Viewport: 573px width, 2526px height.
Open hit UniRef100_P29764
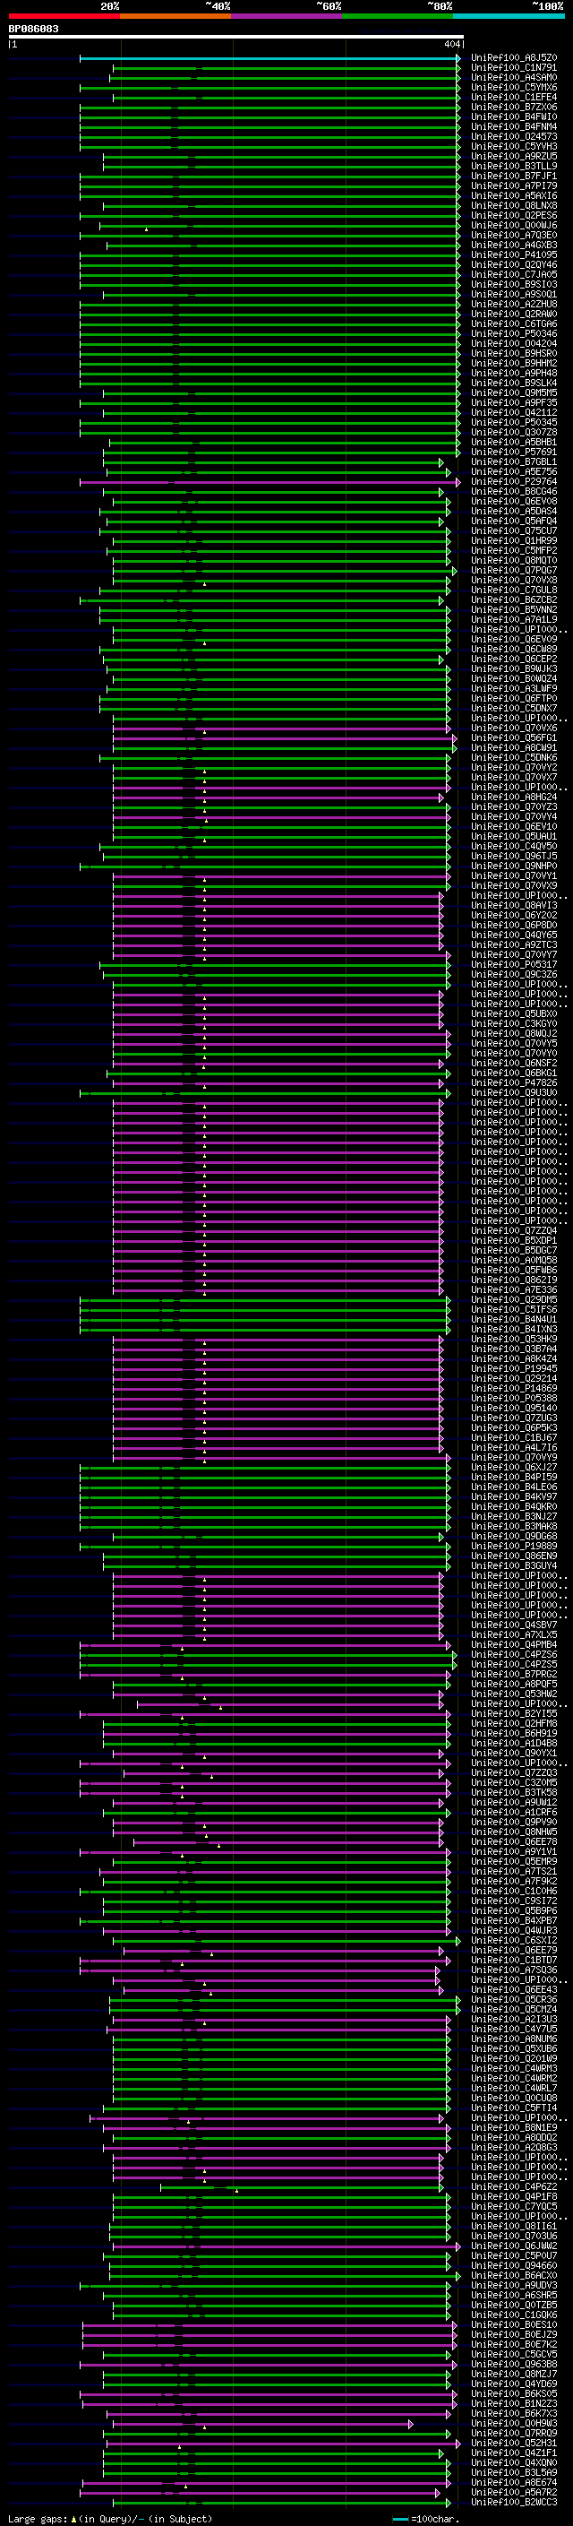tap(514, 481)
